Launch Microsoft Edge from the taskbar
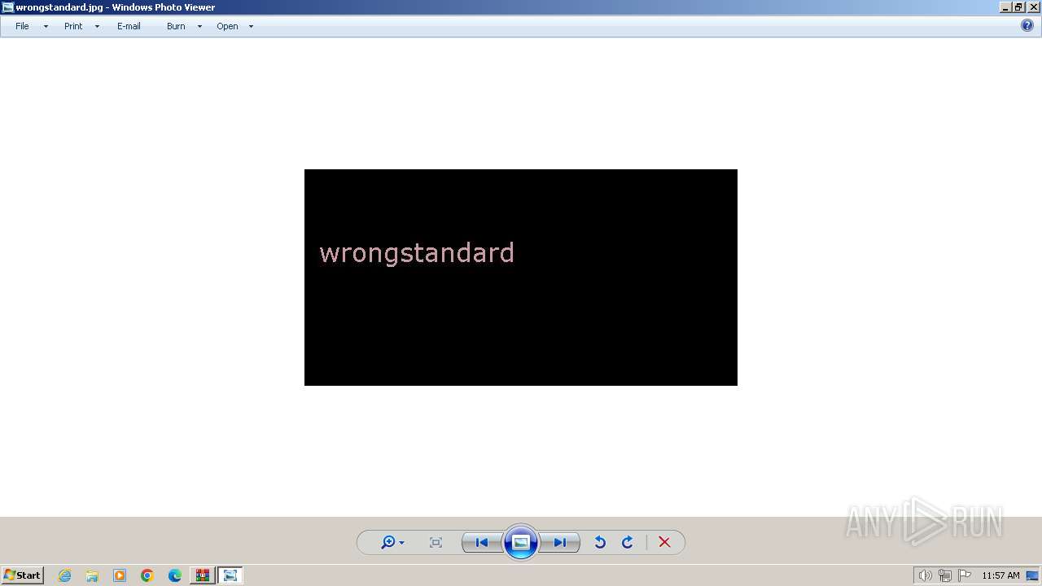 tap(175, 575)
